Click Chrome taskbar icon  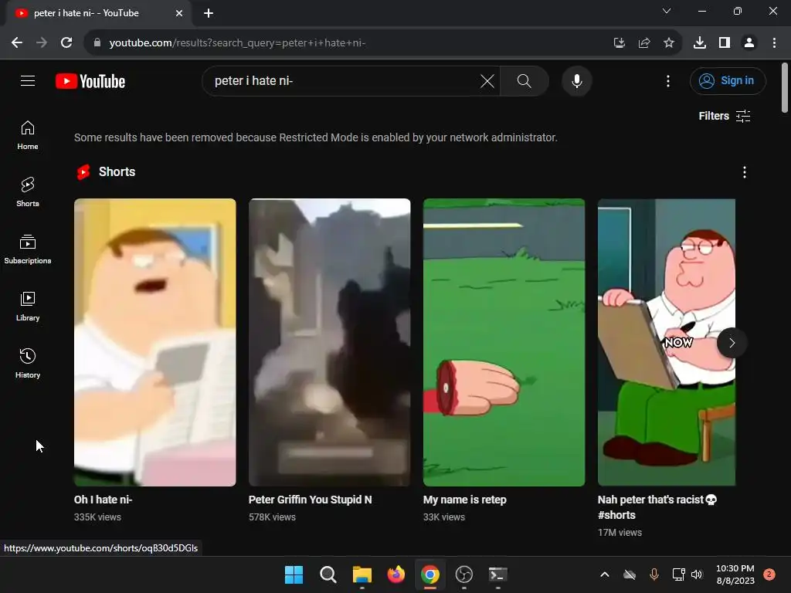click(429, 574)
